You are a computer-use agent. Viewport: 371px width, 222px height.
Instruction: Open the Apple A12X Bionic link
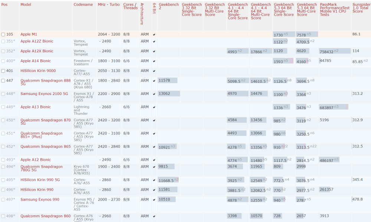tap(37, 51)
